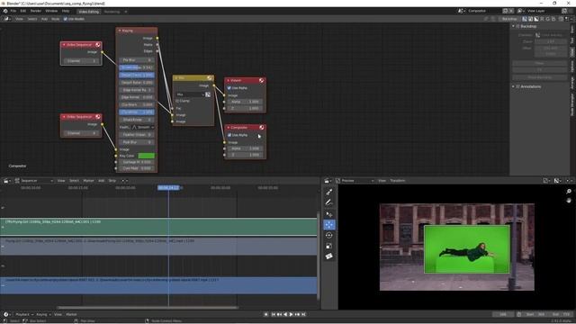This screenshot has width=576, height=324.
Task: Click the Key Color green swatch
Action: tap(146, 156)
